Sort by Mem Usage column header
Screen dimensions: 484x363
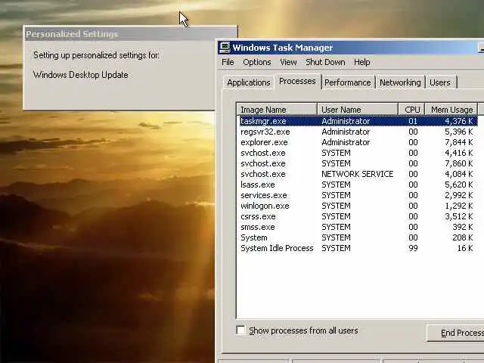pos(451,110)
